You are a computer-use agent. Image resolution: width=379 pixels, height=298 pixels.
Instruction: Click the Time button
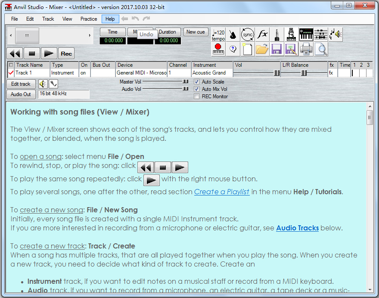tap(113, 32)
